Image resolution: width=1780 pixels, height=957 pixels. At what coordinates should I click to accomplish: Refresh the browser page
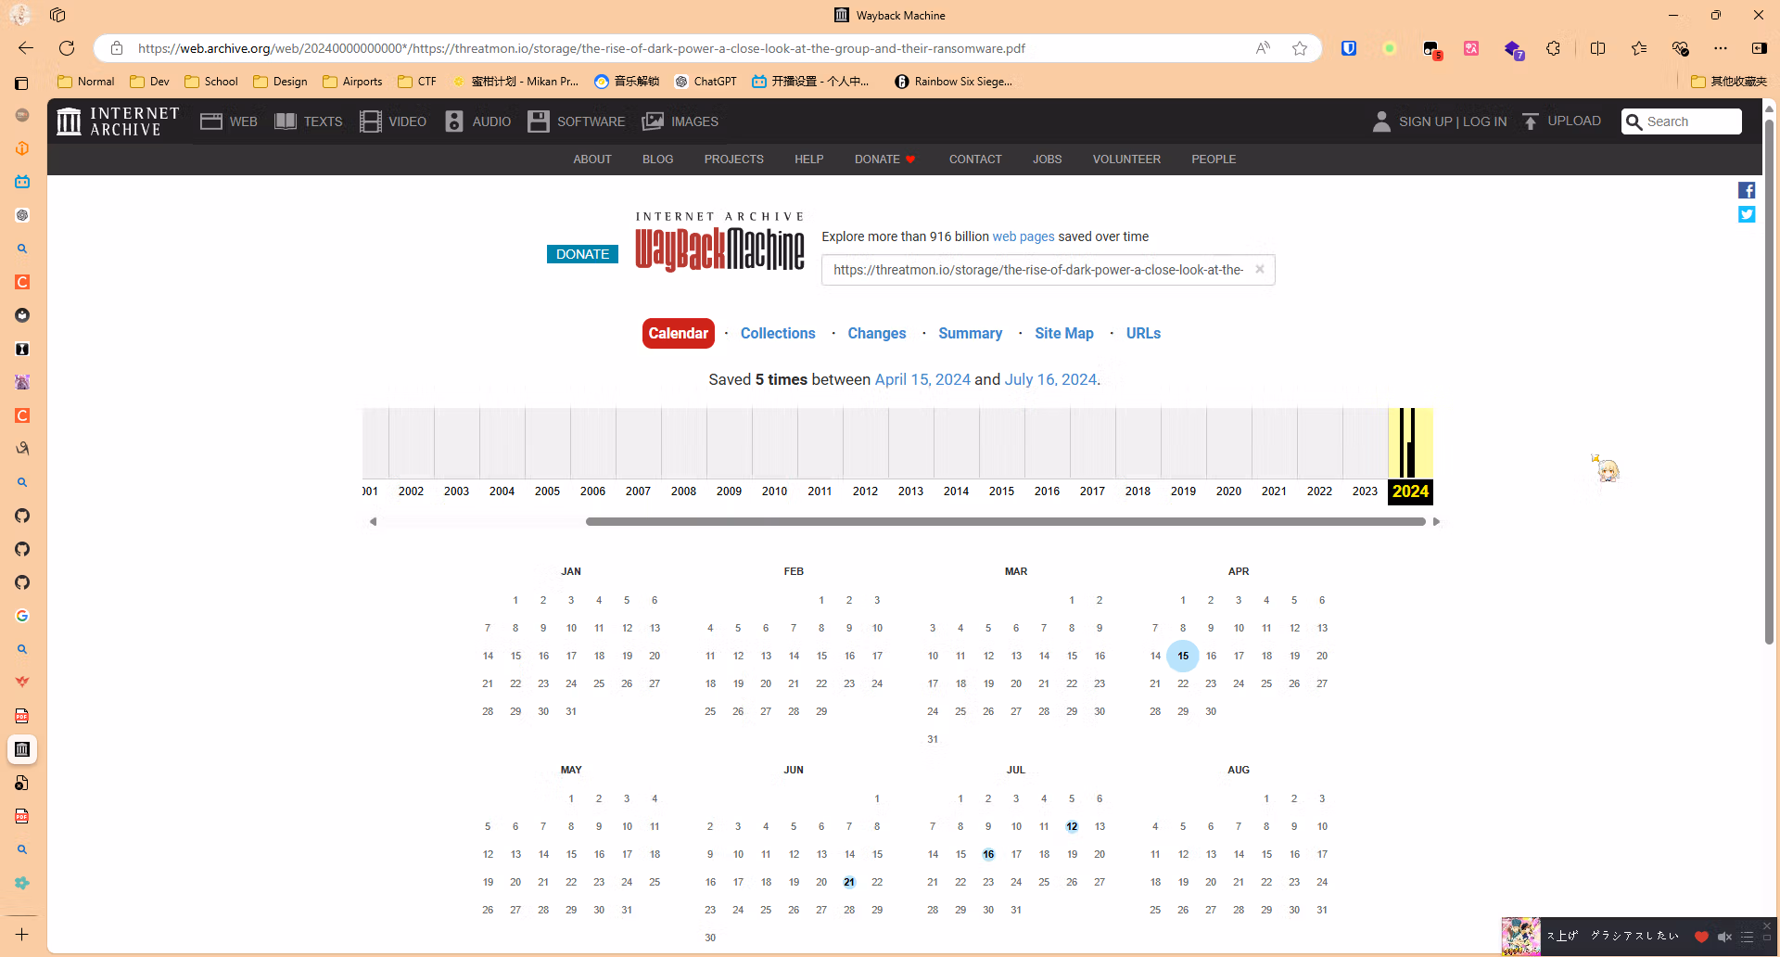67,48
